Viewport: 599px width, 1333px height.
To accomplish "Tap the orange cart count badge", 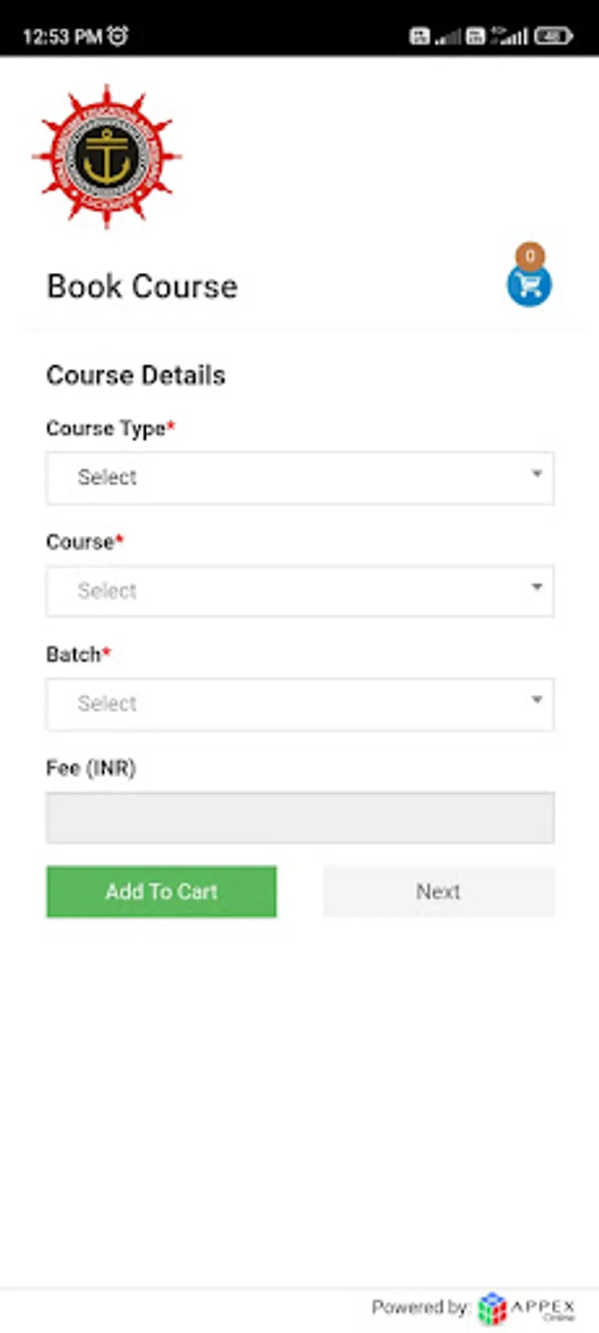I will [x=530, y=256].
